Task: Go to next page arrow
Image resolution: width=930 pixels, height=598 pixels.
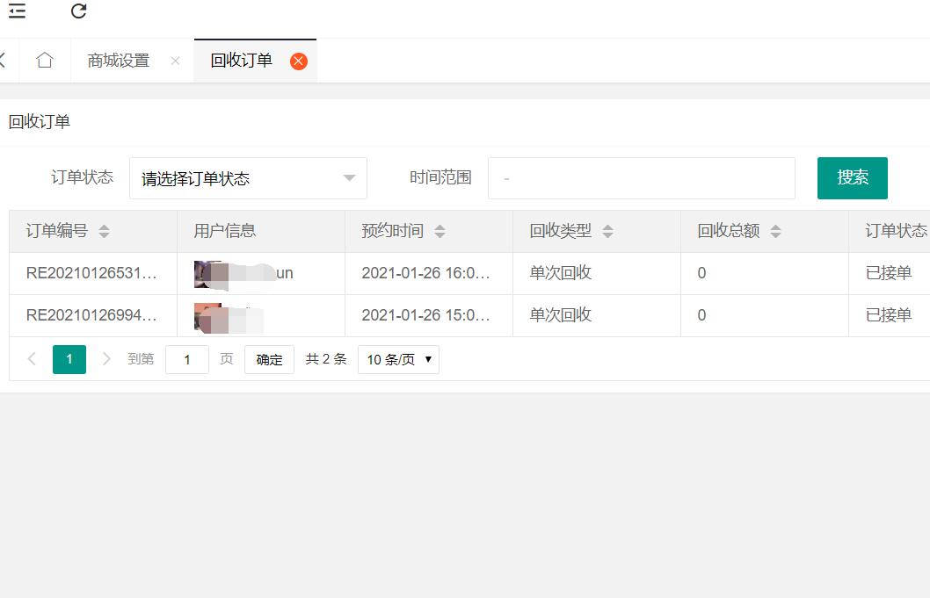Action: (106, 358)
